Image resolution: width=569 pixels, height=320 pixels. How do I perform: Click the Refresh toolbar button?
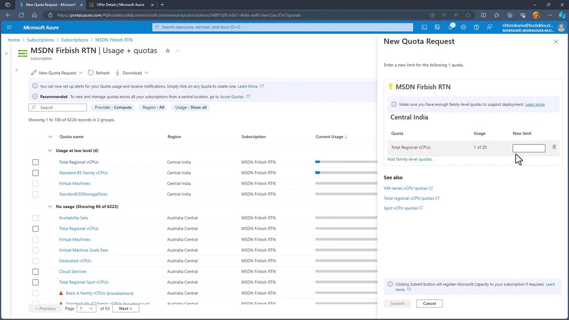point(99,73)
